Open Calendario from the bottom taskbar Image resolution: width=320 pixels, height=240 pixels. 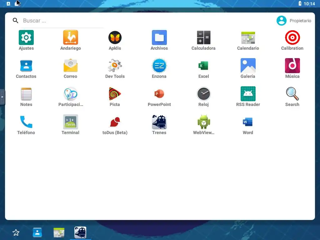[x=59, y=232]
